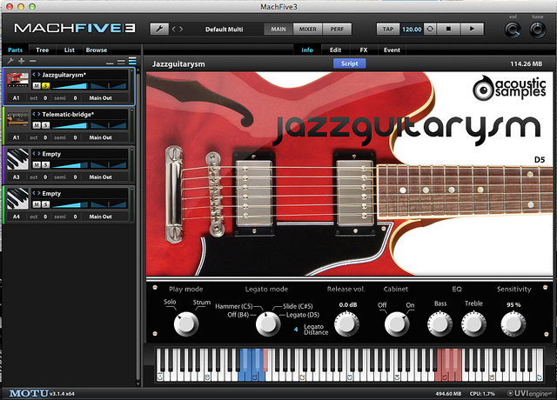Switch to the List tab
Image resolution: width=557 pixels, height=400 pixels.
(70, 50)
